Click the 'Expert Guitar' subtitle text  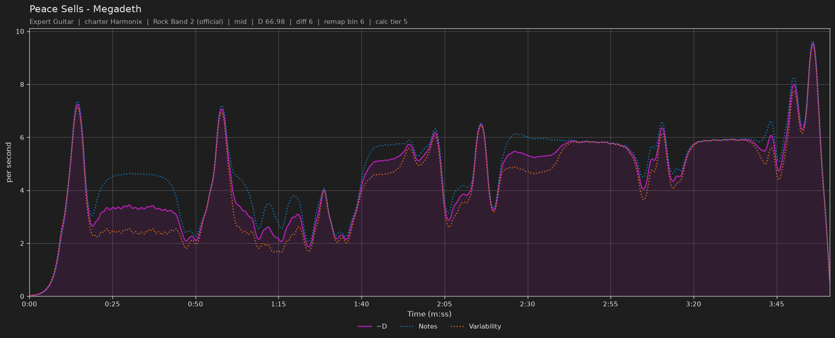pyautogui.click(x=52, y=22)
